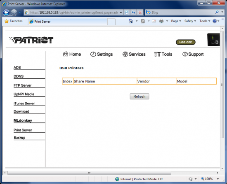Click the Refresh page icon in address bar

(127, 12)
